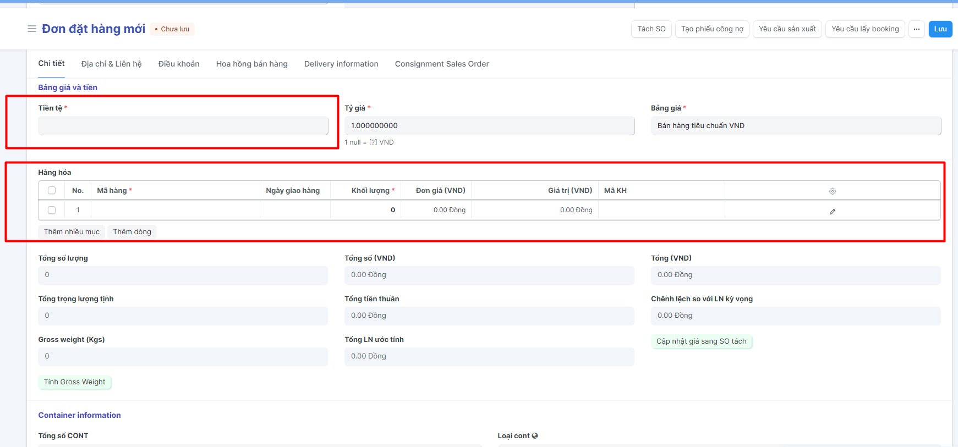This screenshot has height=447, width=958.
Task: Switch to the Địa chỉ & Liên hệ tab
Action: 111,64
